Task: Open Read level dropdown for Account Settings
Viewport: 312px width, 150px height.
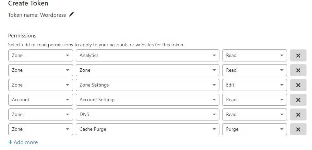Action: tap(254, 100)
